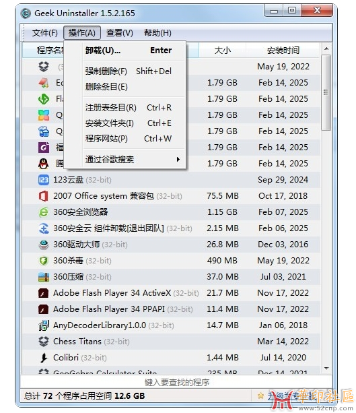
Task: Click the red eraser Ec program icon
Action: tap(44, 83)
